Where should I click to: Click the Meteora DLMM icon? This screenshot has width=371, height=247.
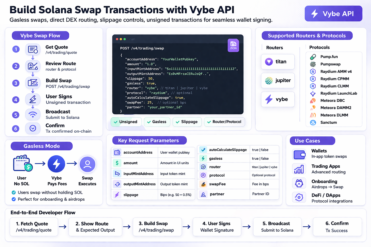313,115
